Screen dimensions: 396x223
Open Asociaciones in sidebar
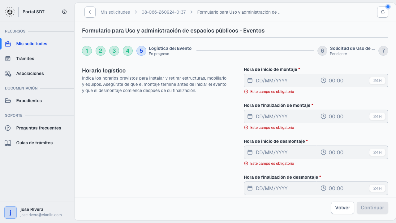pos(37,73)
